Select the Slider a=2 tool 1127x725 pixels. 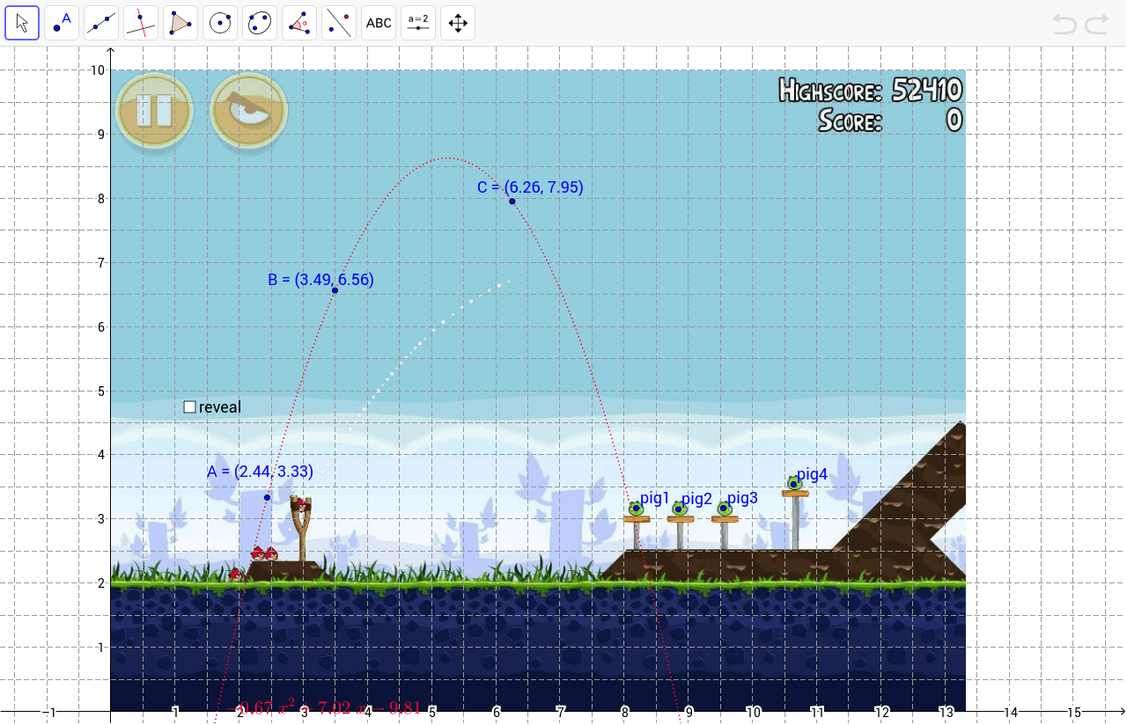[x=418, y=23]
